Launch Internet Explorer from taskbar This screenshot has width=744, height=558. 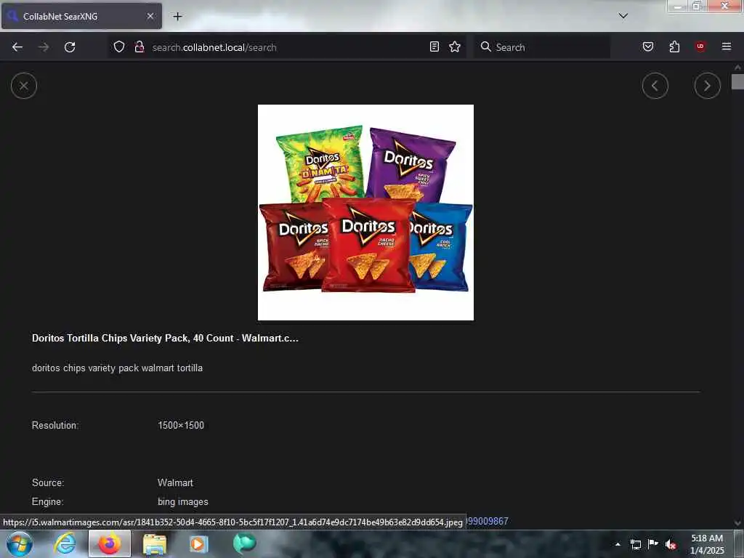65,544
